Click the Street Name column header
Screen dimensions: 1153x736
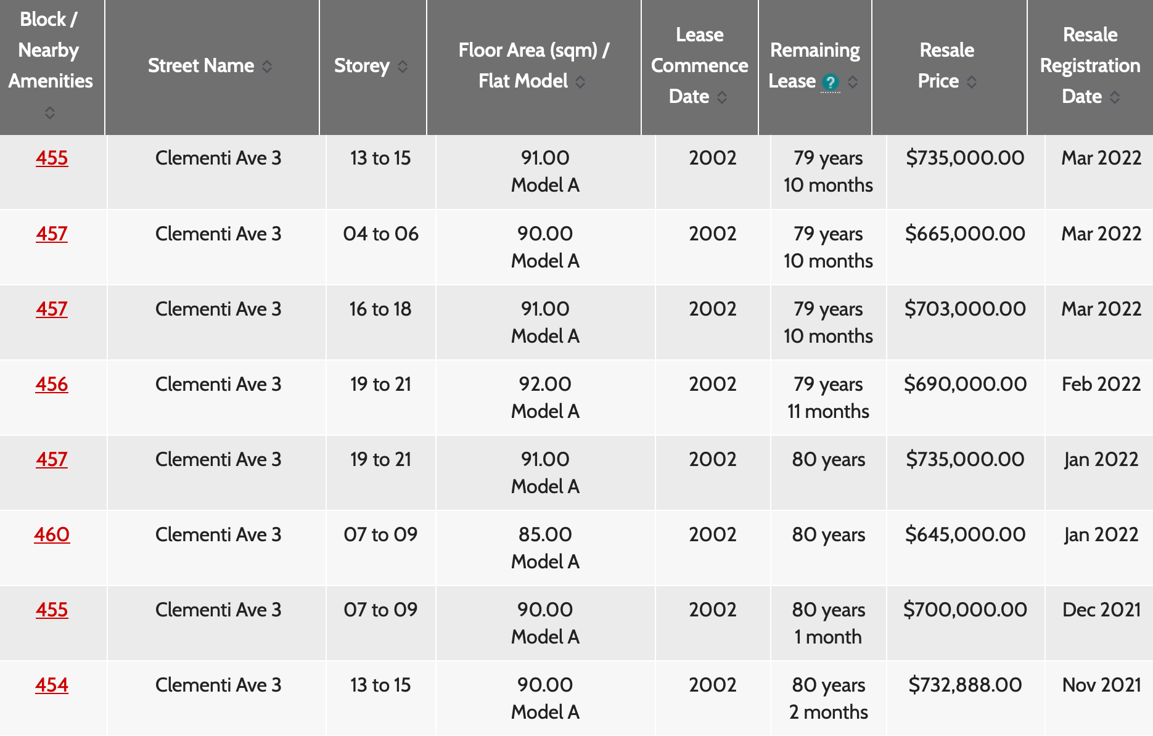[x=201, y=66]
